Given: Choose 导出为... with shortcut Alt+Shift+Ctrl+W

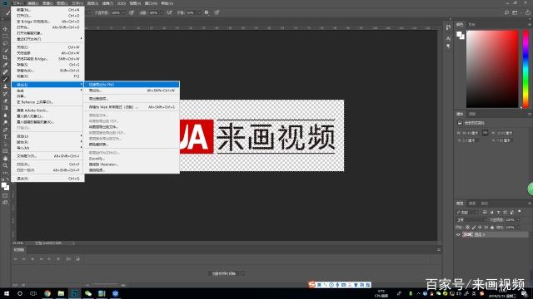Looking at the screenshot, I should tap(132, 91).
